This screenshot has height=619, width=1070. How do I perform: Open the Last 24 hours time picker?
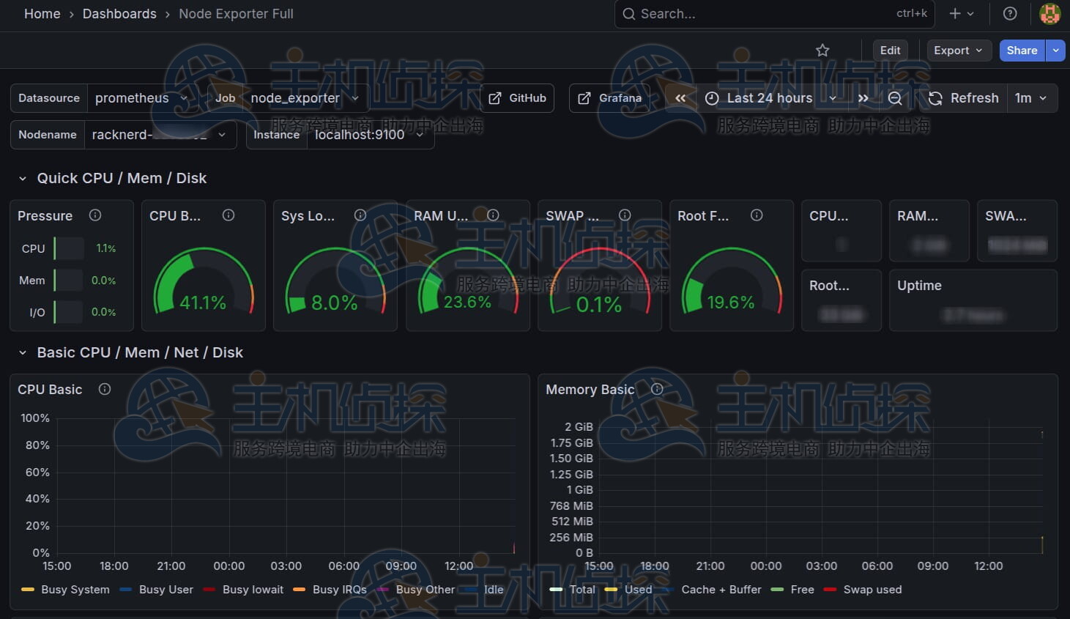point(770,98)
